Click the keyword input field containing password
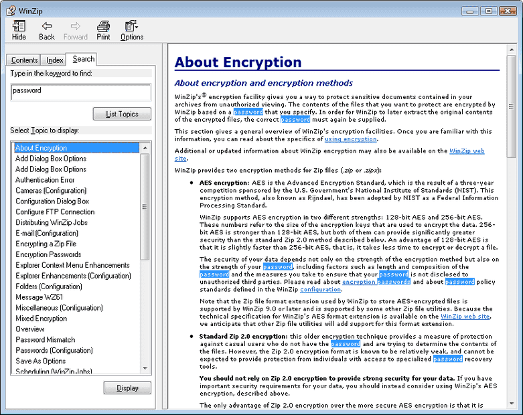This screenshot has height=415, width=523. (x=81, y=92)
